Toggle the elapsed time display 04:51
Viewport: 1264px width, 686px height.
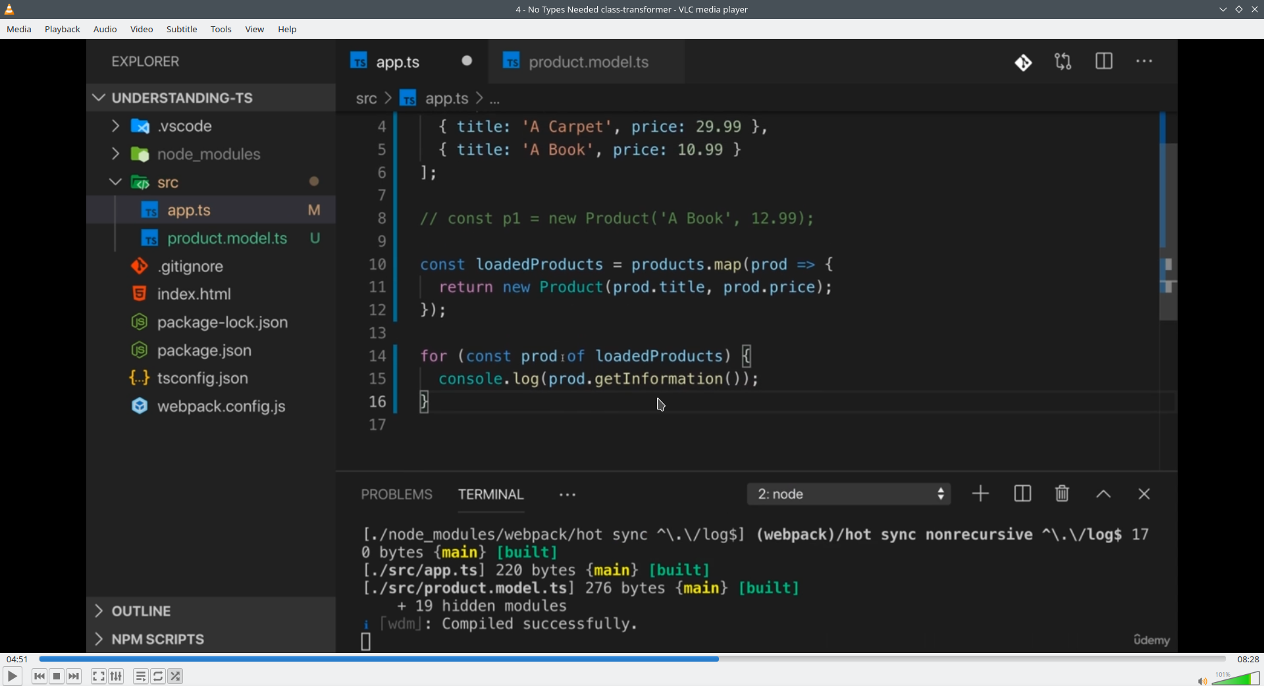pyautogui.click(x=17, y=659)
